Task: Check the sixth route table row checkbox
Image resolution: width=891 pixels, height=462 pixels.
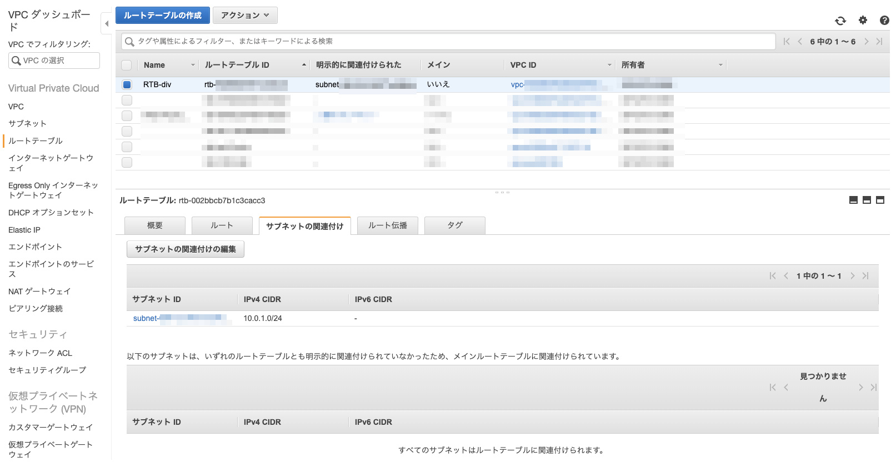Action: pyautogui.click(x=127, y=162)
